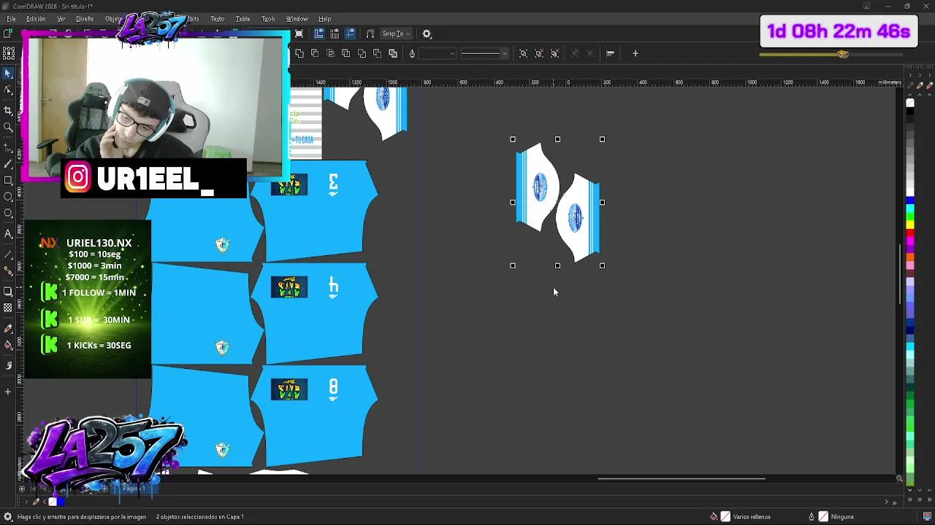Click the magnet snap-off icon

(x=370, y=34)
